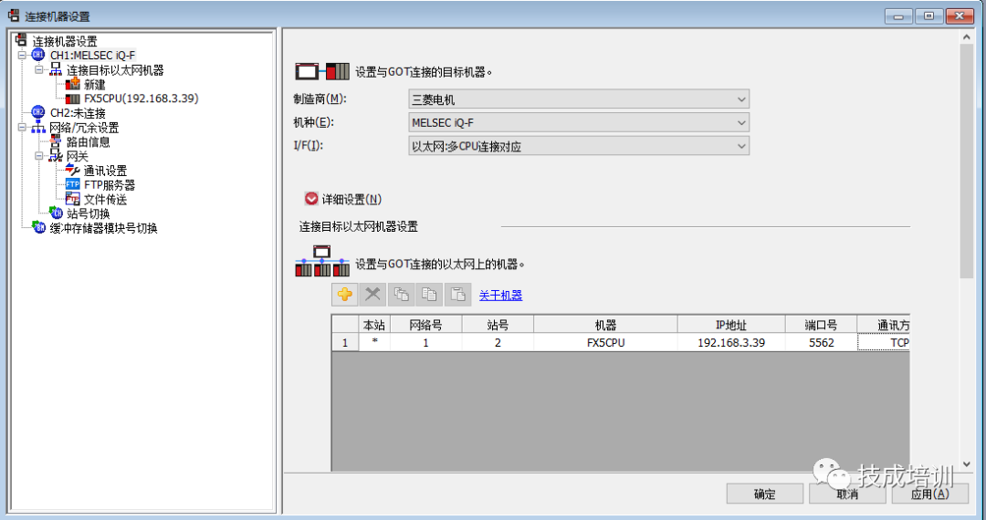
Task: Collapse the 网络/冗余设置 tree node
Action: point(23,128)
